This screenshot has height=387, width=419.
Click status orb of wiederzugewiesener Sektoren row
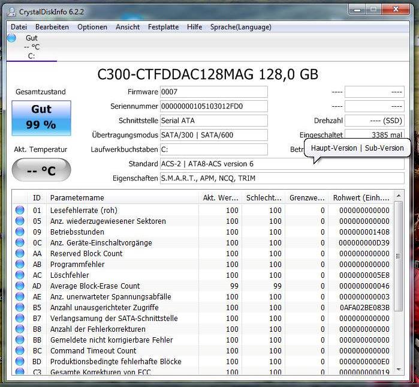coord(20,221)
